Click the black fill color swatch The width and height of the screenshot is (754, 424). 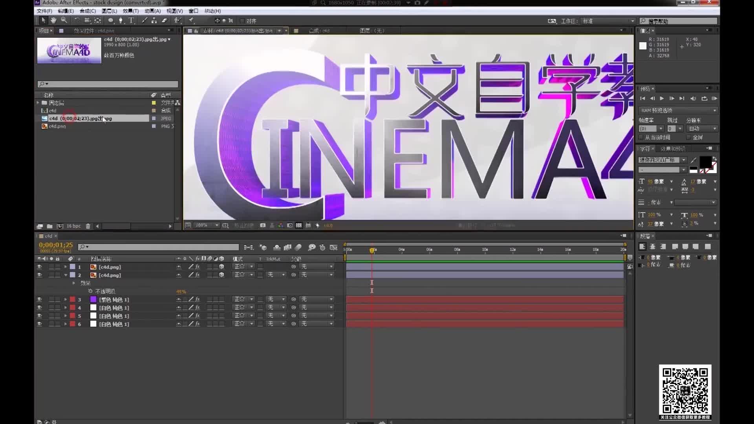[705, 161]
